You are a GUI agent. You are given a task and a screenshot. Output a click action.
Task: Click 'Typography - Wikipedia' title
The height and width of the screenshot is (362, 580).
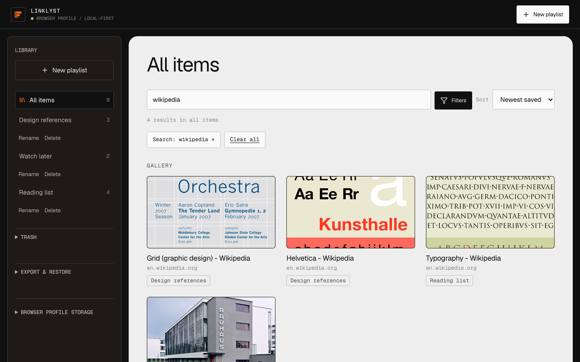pos(463,258)
